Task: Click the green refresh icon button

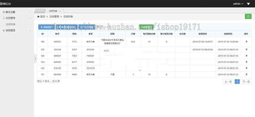Action: tap(248, 16)
